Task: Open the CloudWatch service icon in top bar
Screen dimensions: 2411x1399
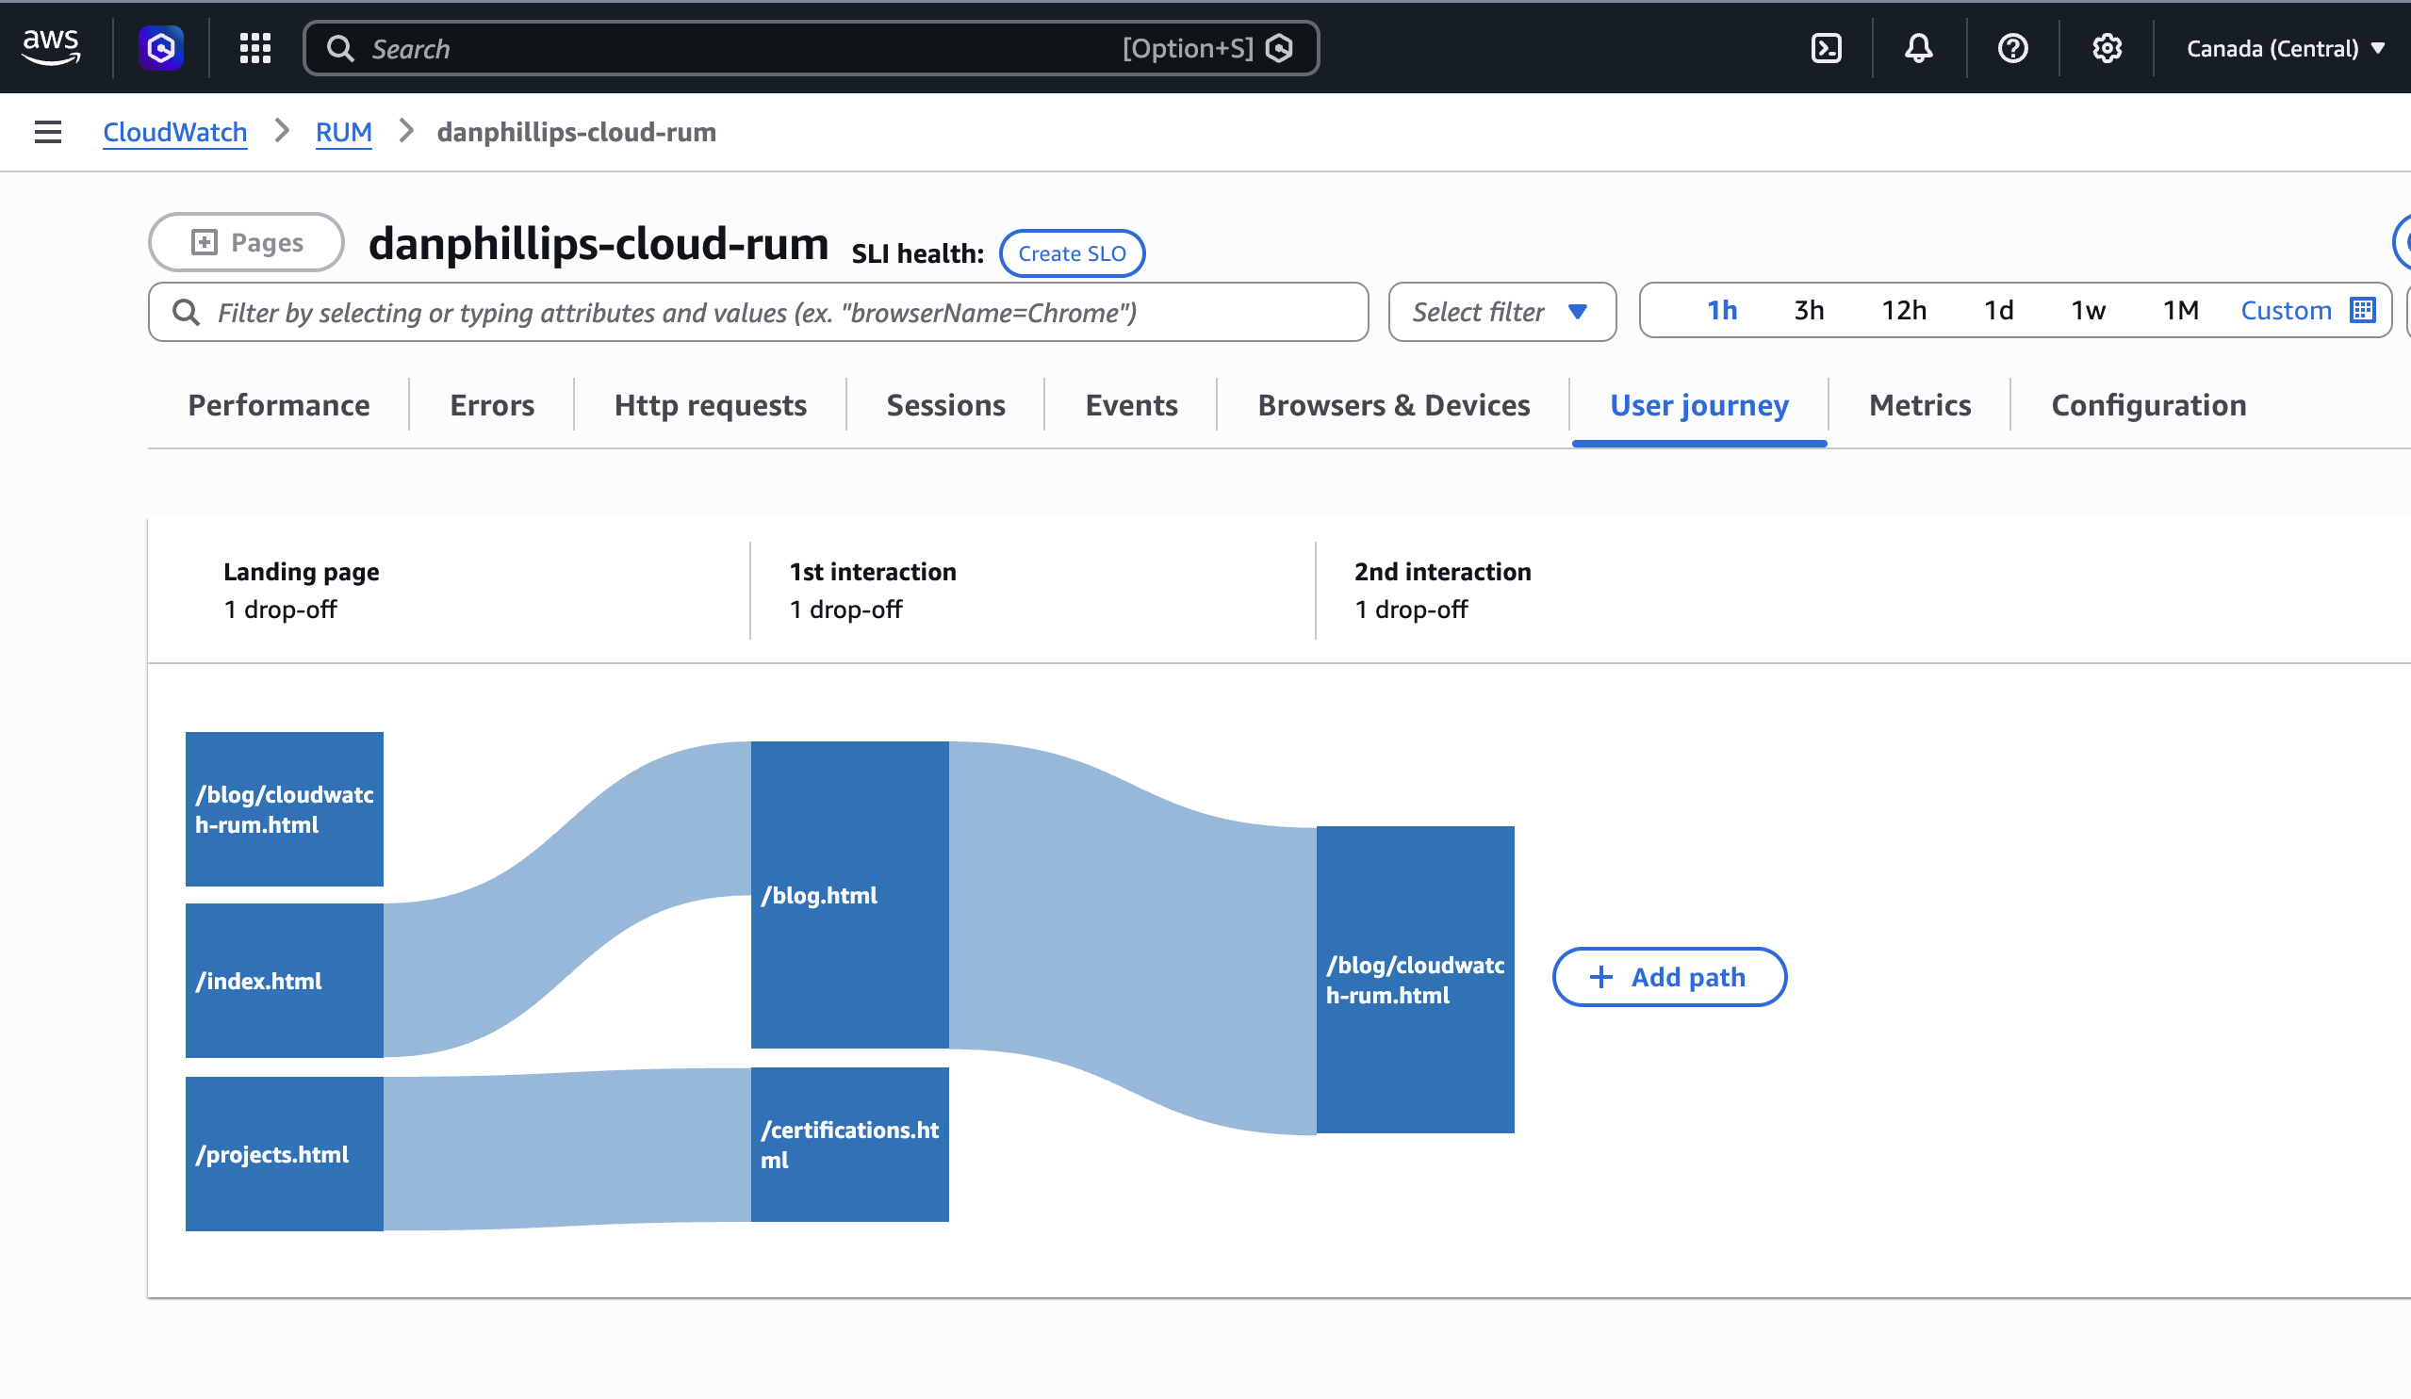Action: (160, 48)
